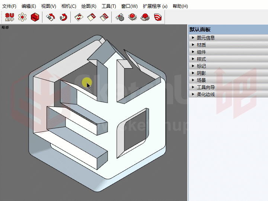Open the 相机(C) menu
This screenshot has width=268, height=201.
[x=68, y=6]
